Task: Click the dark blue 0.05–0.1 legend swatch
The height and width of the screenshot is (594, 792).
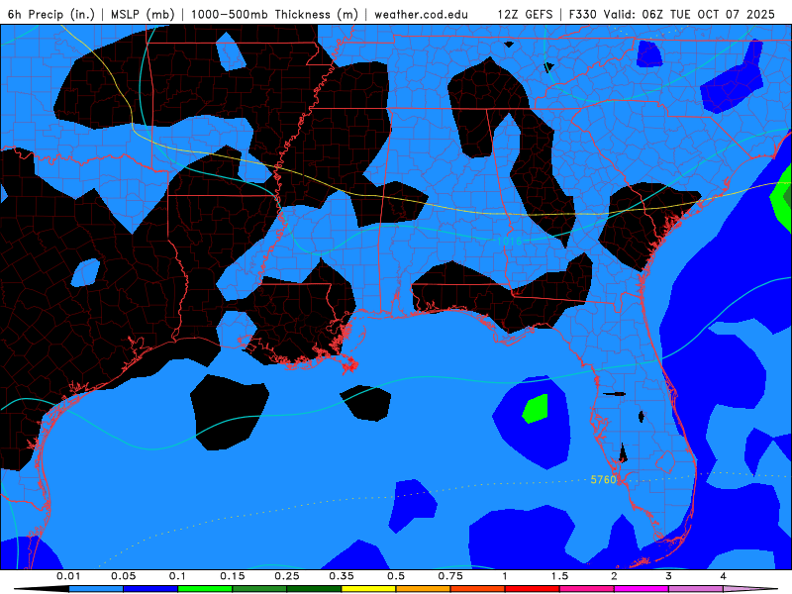Action: [150, 589]
